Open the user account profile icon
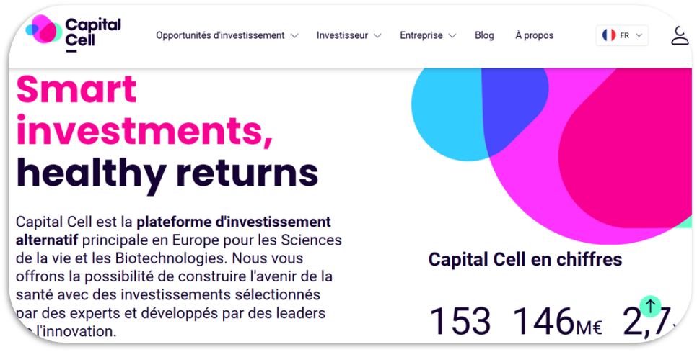This screenshot has width=697, height=352. click(x=680, y=35)
